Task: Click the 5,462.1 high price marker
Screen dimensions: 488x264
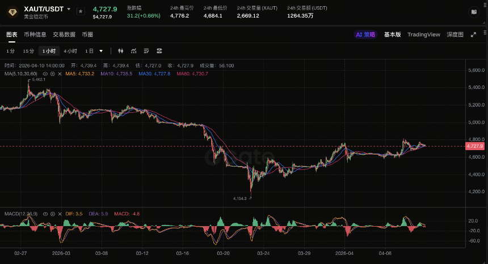Action: point(39,79)
